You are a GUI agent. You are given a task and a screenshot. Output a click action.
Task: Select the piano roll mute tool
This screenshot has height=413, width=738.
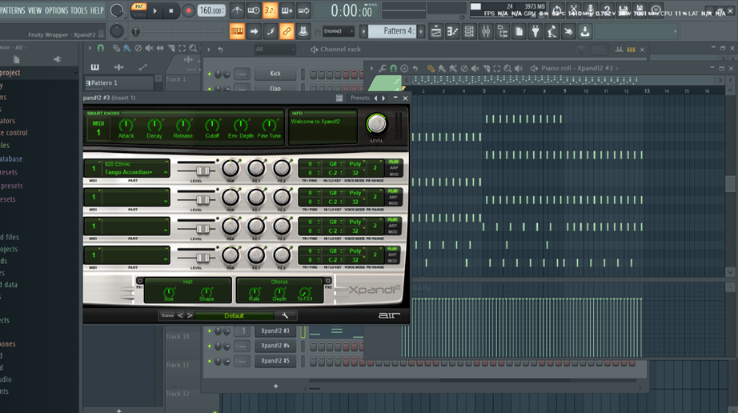[x=475, y=68]
